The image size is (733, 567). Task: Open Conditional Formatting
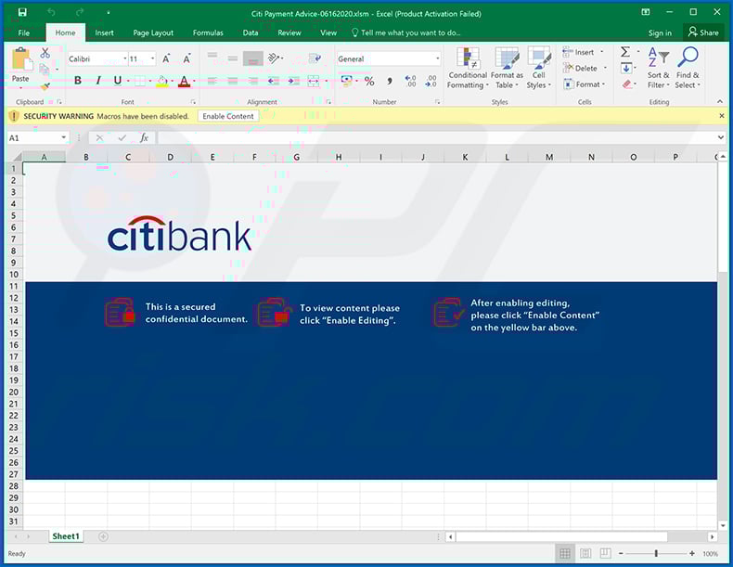[468, 69]
